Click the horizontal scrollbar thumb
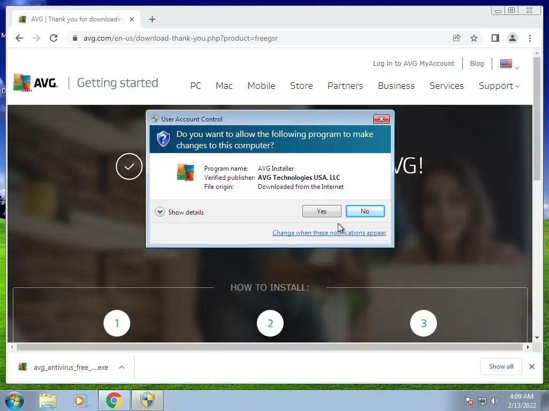The width and height of the screenshot is (549, 411). click(269, 347)
